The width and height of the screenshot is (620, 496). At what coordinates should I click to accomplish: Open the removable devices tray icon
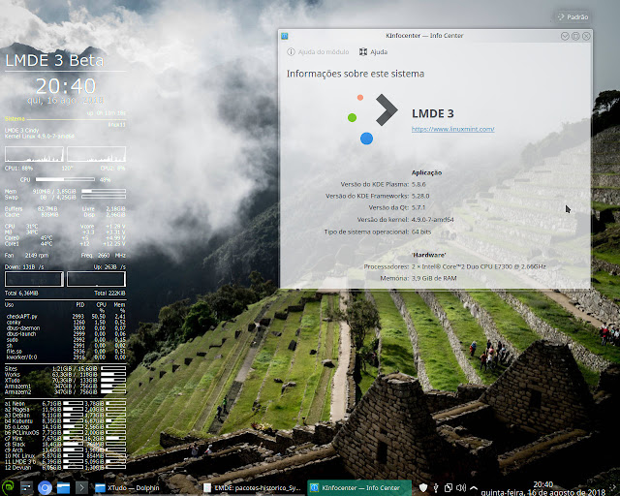click(x=435, y=488)
